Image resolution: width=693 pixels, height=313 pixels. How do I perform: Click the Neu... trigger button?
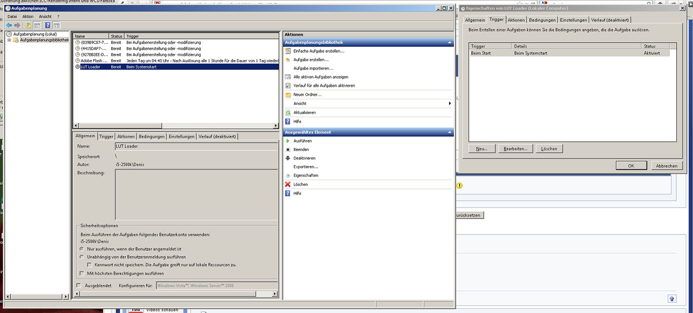pos(482,149)
